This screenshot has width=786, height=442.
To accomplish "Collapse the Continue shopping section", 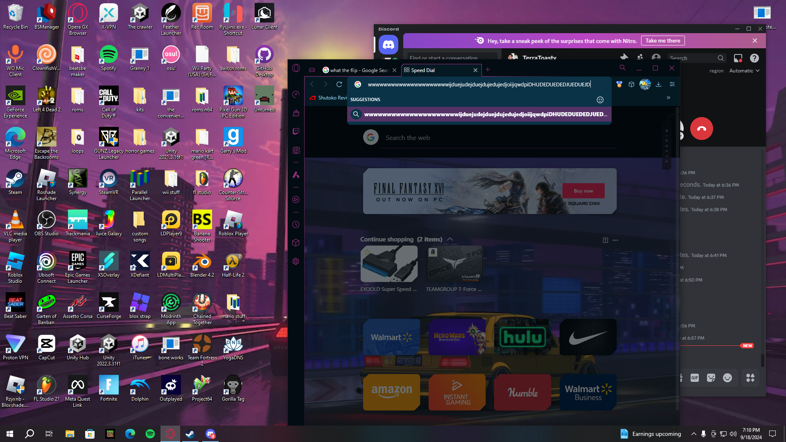I will 450,239.
